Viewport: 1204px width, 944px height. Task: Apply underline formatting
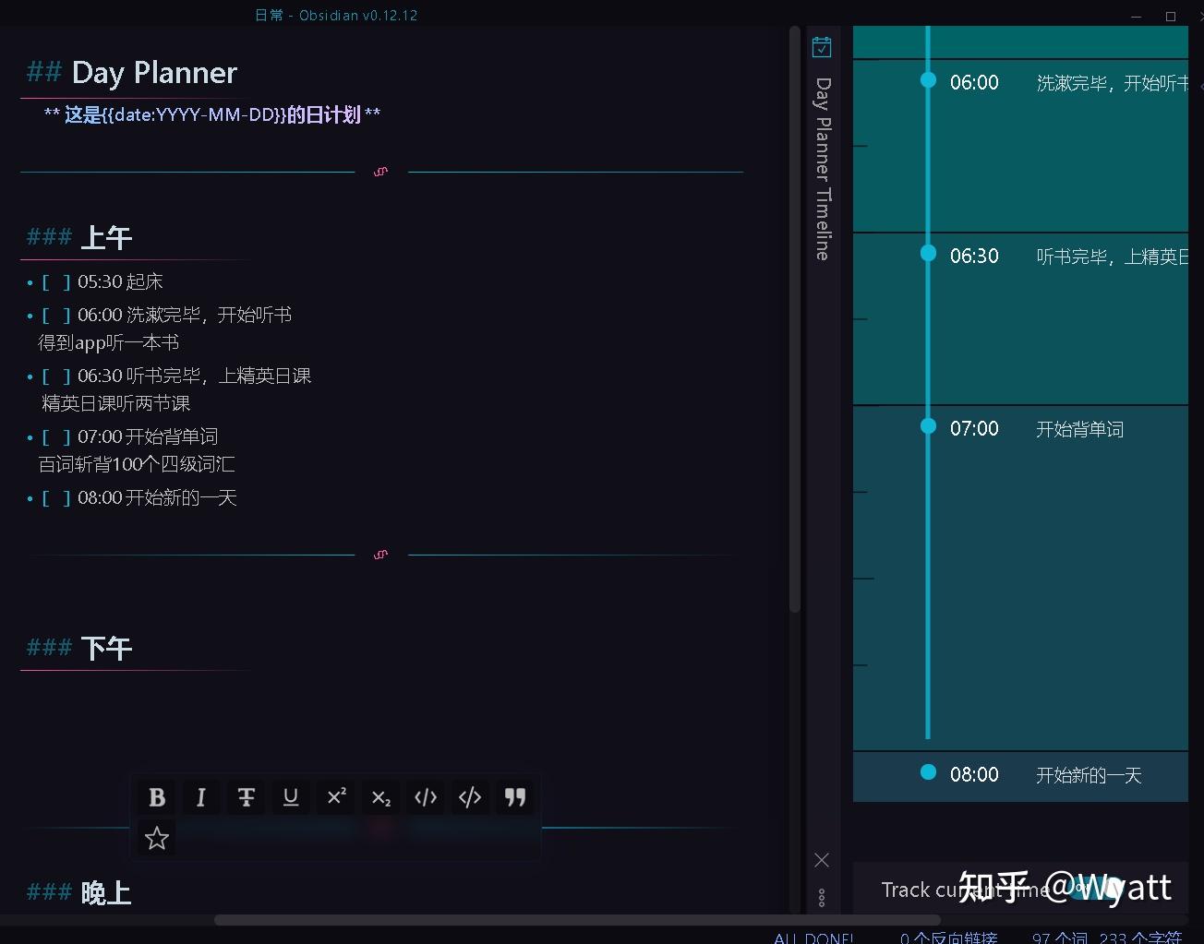point(290,797)
